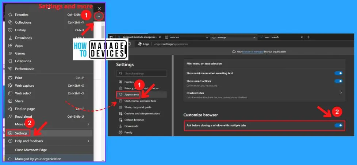The width and height of the screenshot is (357, 165).
Task: Click the edge://settings/appearance address bar
Action: (x=243, y=44)
